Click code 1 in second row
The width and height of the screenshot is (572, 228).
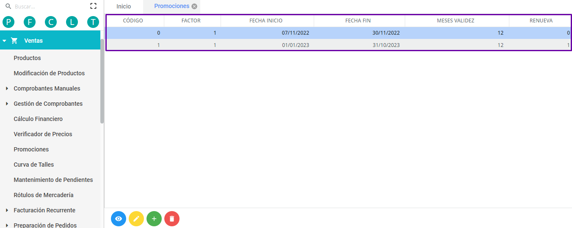158,45
